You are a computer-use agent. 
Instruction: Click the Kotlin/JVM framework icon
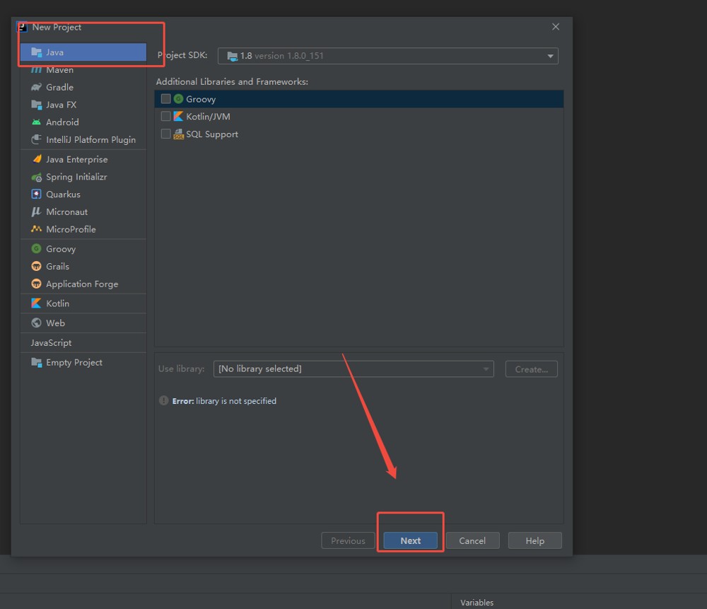click(x=179, y=117)
